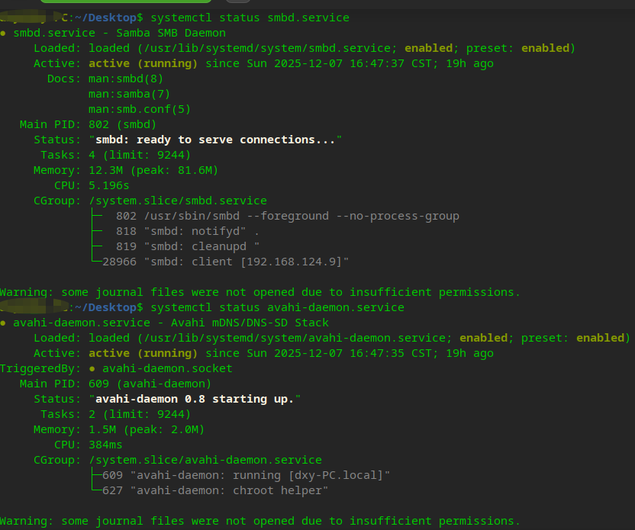
Task: Click the "systemctl status avahi-daemon.service" command text
Action: [277, 307]
